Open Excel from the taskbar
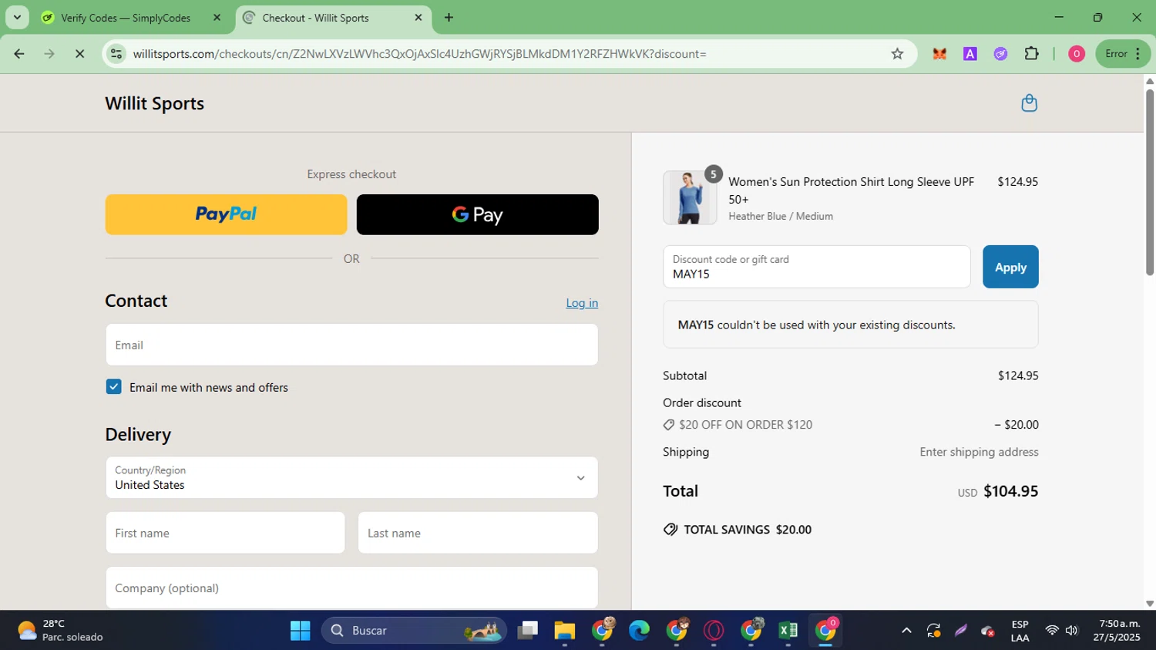 (788, 631)
